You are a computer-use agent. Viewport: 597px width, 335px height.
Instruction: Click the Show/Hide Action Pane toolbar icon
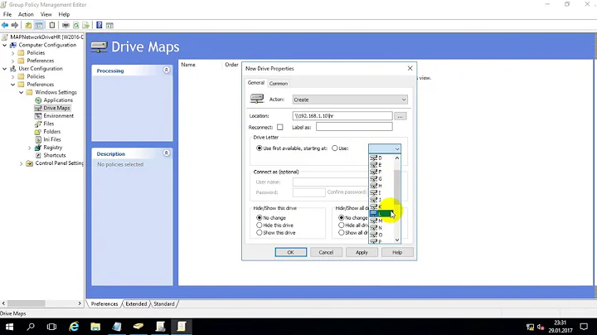tap(109, 25)
